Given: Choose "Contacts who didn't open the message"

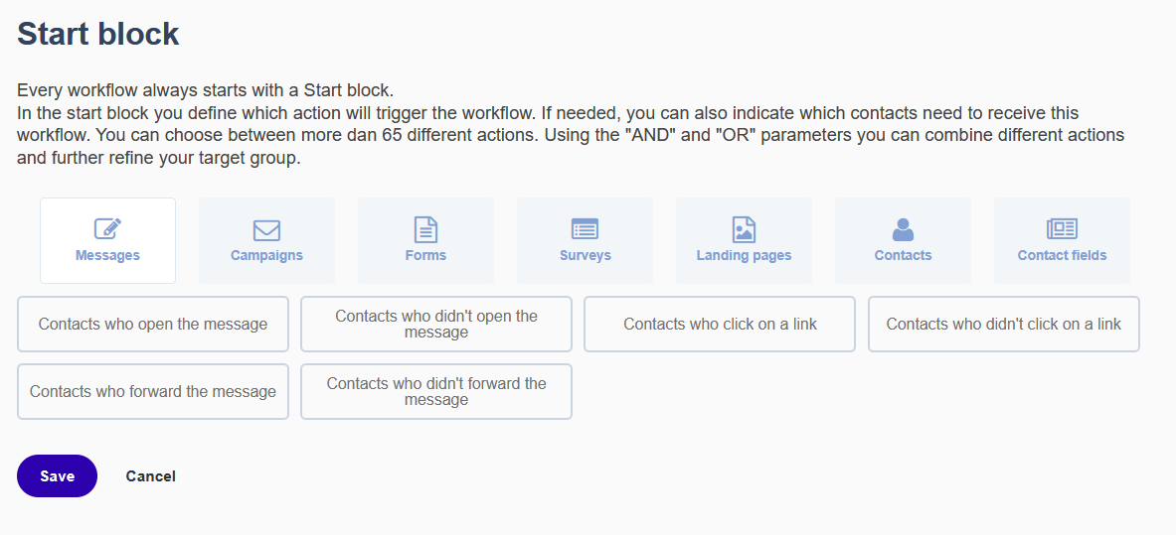Looking at the screenshot, I should (x=436, y=325).
